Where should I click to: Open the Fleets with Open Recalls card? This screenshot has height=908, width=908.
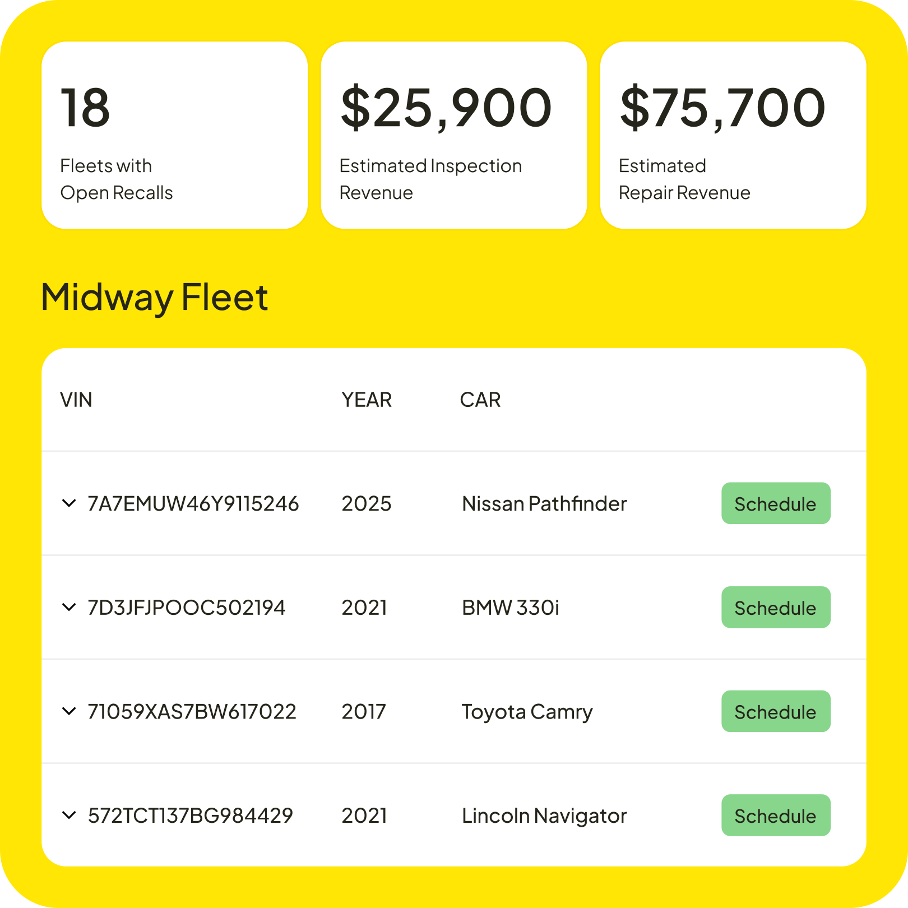click(x=174, y=135)
